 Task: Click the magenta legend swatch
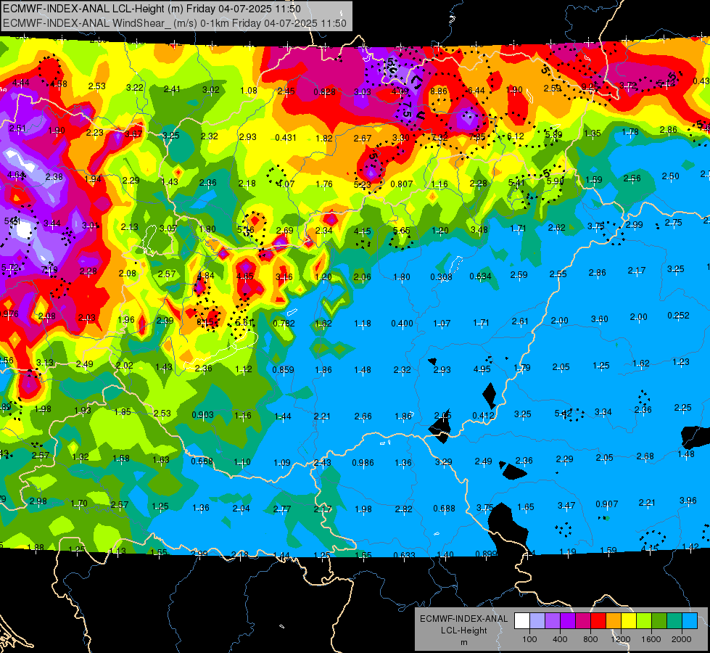point(583,621)
